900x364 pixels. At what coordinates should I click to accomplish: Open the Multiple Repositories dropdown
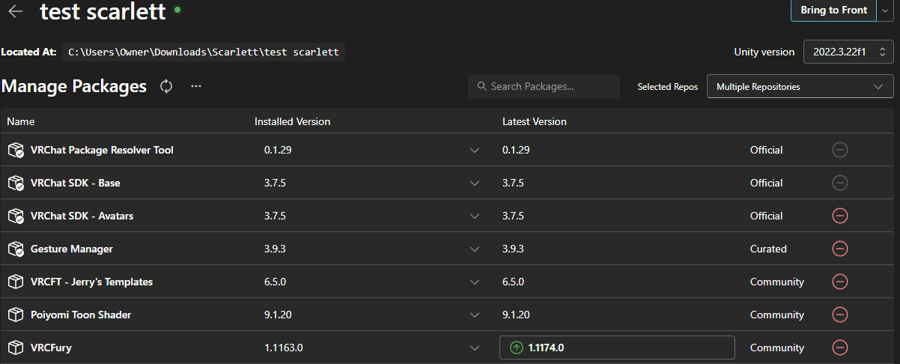[x=800, y=87]
